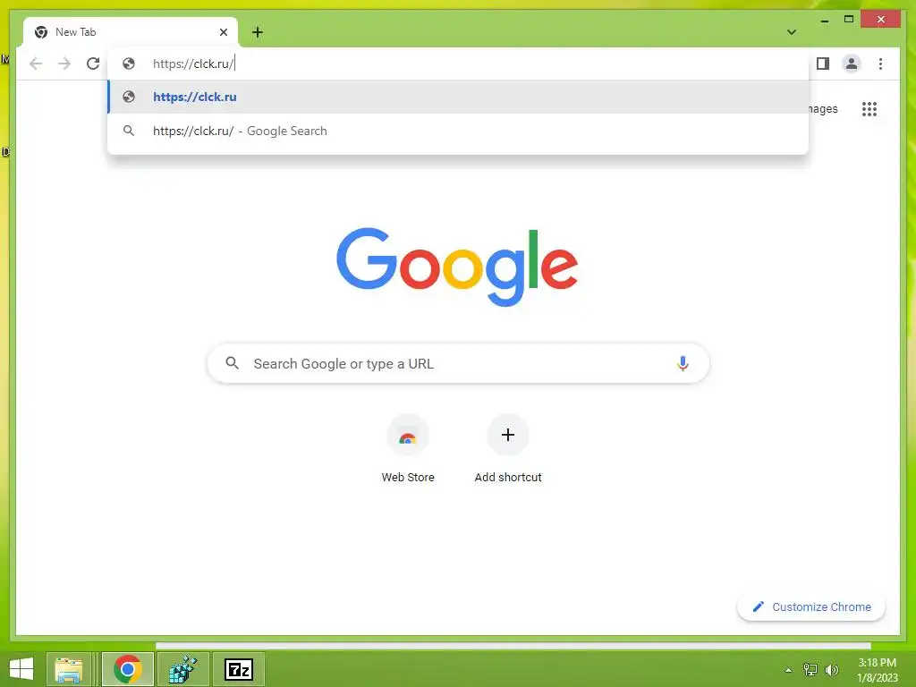The height and width of the screenshot is (687, 916).
Task: Click the Customize Chrome button
Action: [x=811, y=607]
